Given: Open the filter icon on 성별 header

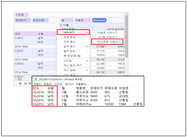Looking at the screenshot, I should [54, 34].
